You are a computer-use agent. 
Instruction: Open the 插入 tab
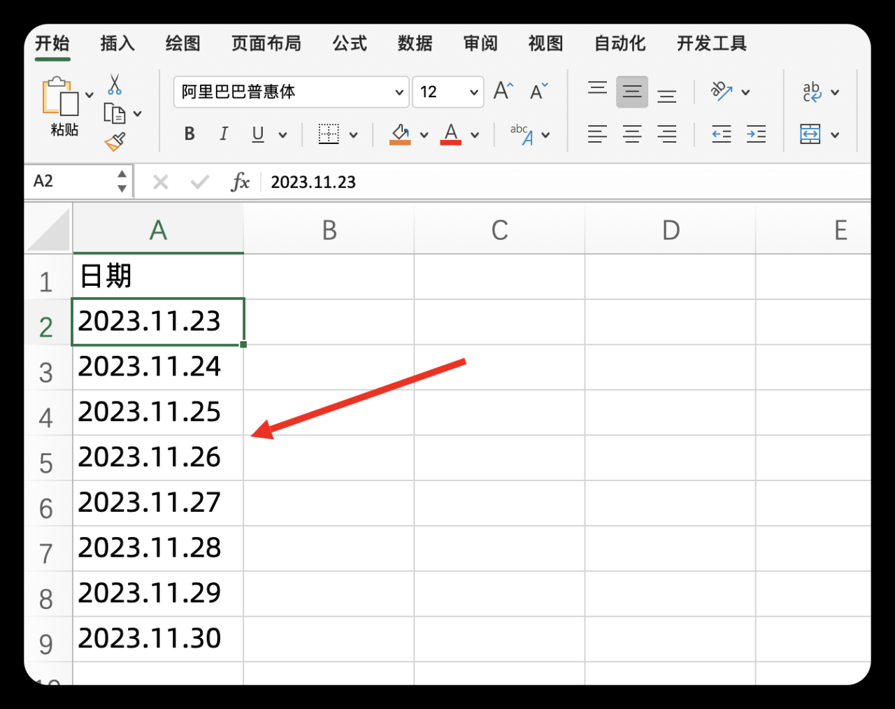(117, 43)
